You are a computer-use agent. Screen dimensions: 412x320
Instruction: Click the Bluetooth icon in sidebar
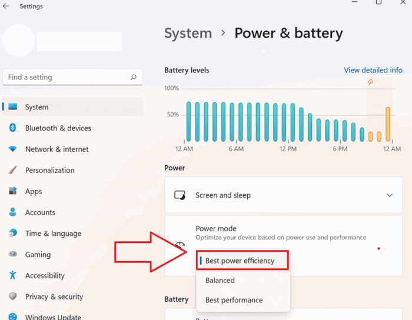(12, 128)
